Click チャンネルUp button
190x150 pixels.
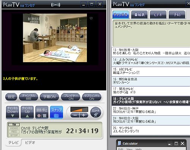27,112
